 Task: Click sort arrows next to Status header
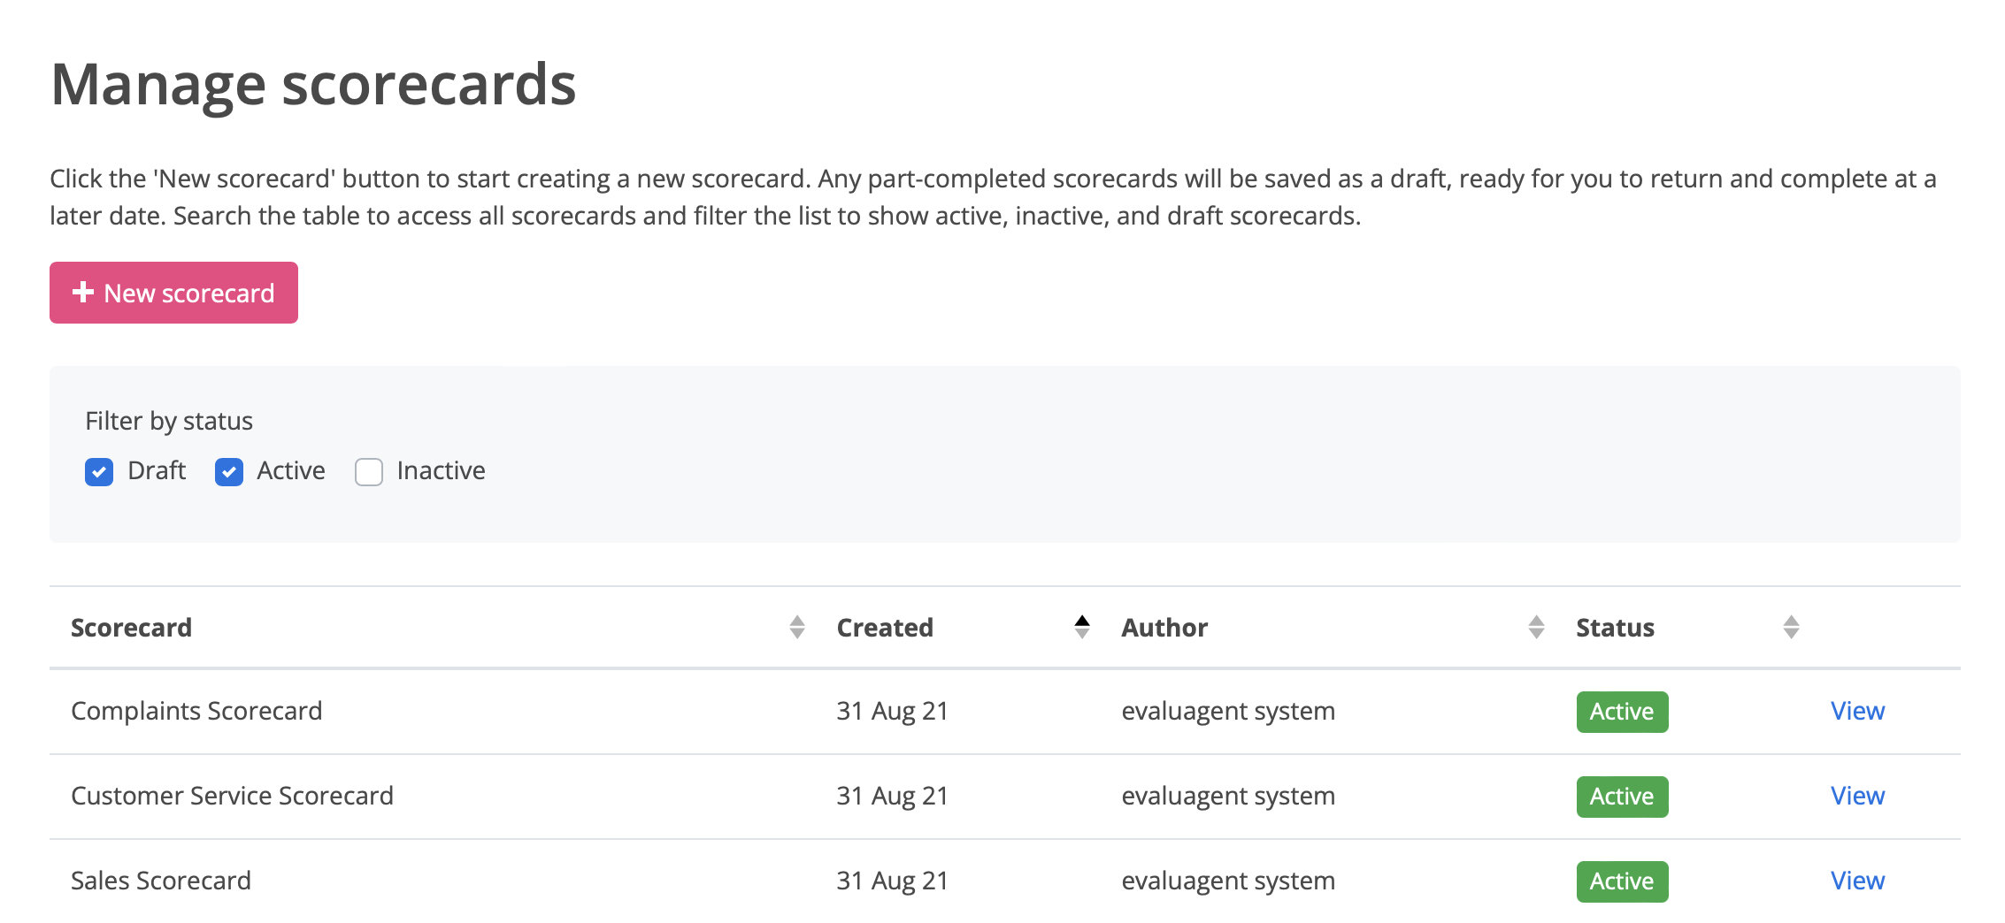tap(1791, 628)
